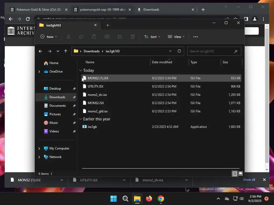Click Chrome icon on the taskbar
The width and height of the screenshot is (274, 205).
[x=161, y=199]
